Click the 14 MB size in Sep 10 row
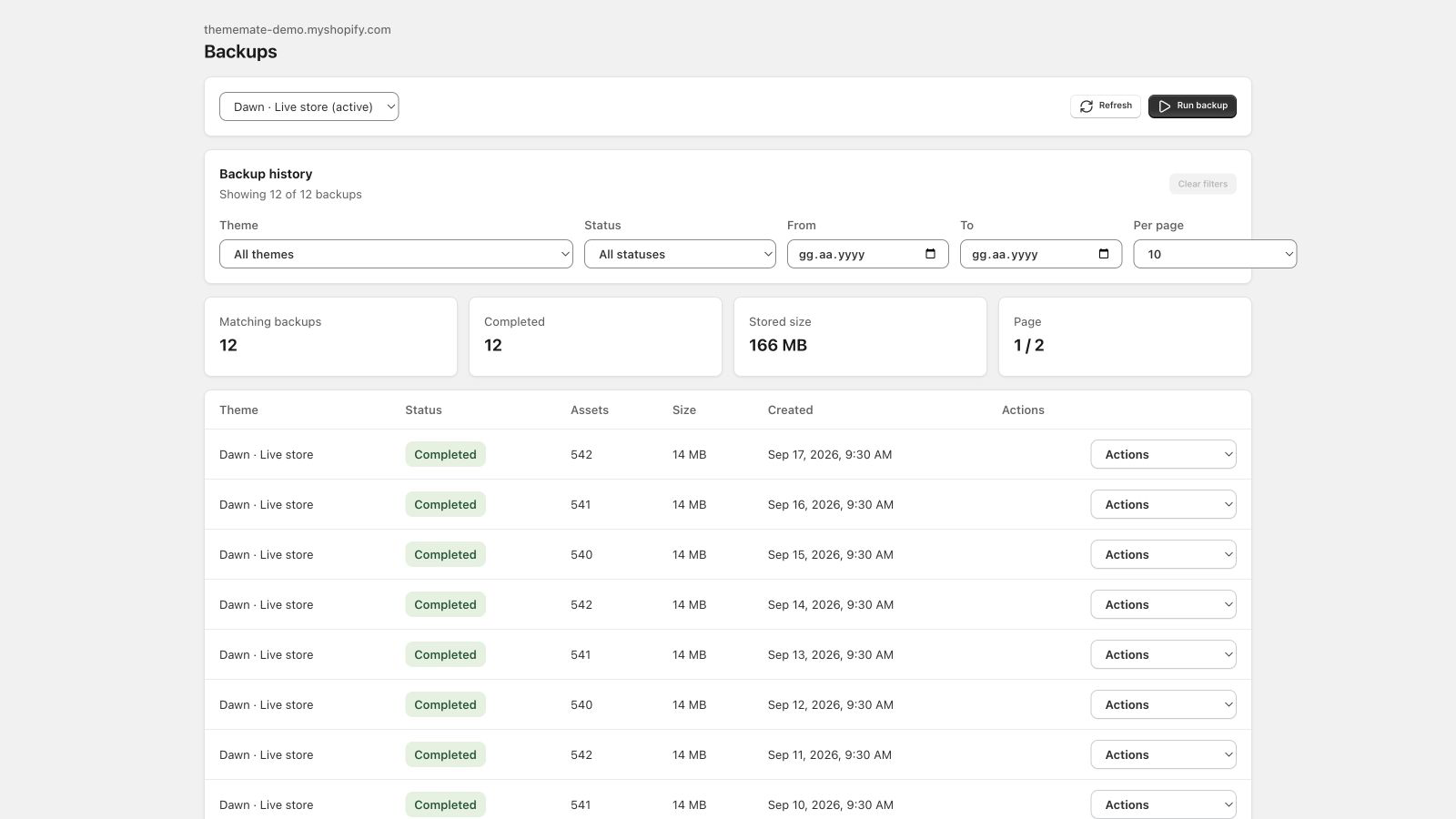1456x819 pixels. click(x=689, y=804)
